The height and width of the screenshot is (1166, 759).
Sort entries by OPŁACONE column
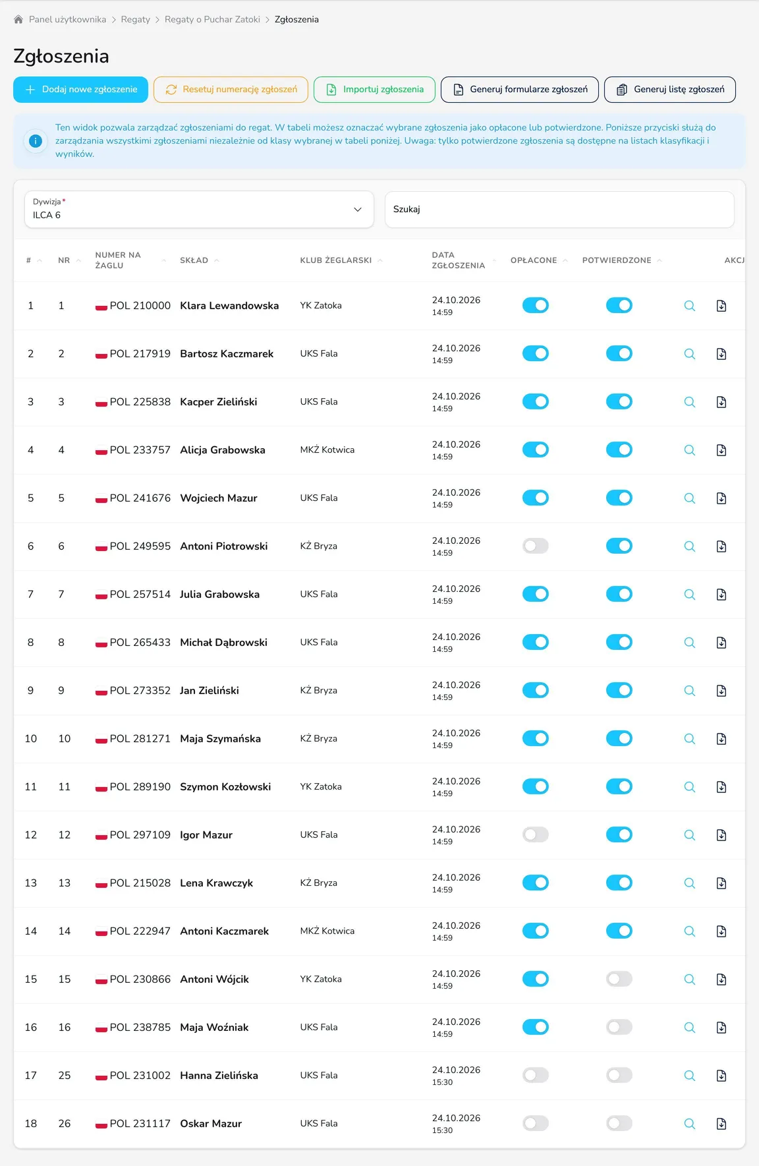point(539,260)
